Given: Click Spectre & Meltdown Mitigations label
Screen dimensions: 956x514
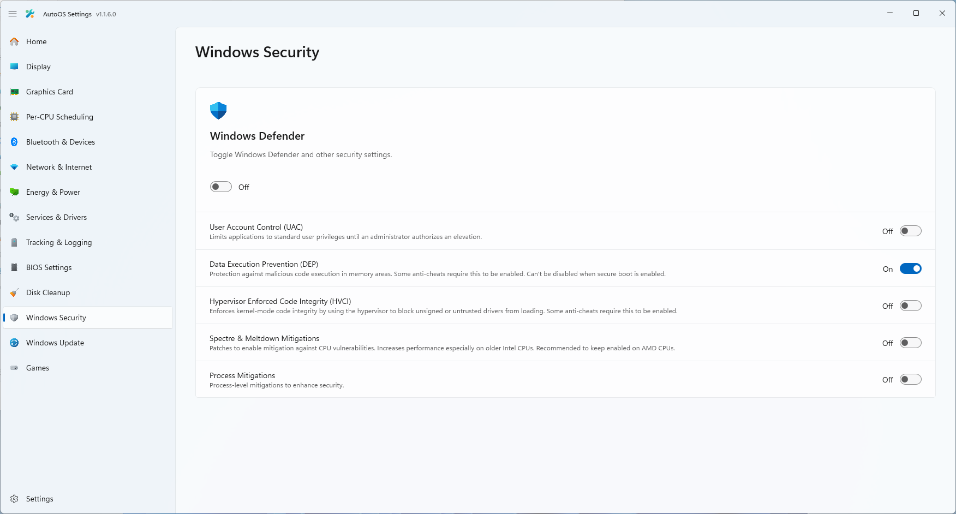Looking at the screenshot, I should pyautogui.click(x=264, y=338).
